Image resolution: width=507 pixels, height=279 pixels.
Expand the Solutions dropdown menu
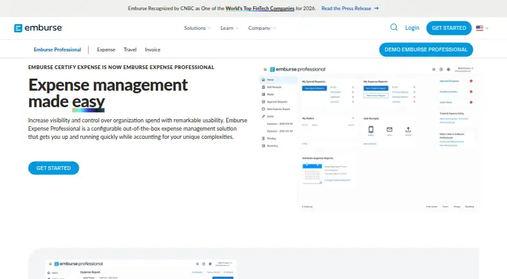[197, 28]
